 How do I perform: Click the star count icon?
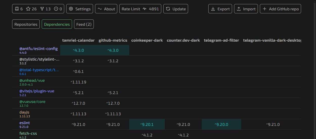pyautogui.click(x=28, y=9)
